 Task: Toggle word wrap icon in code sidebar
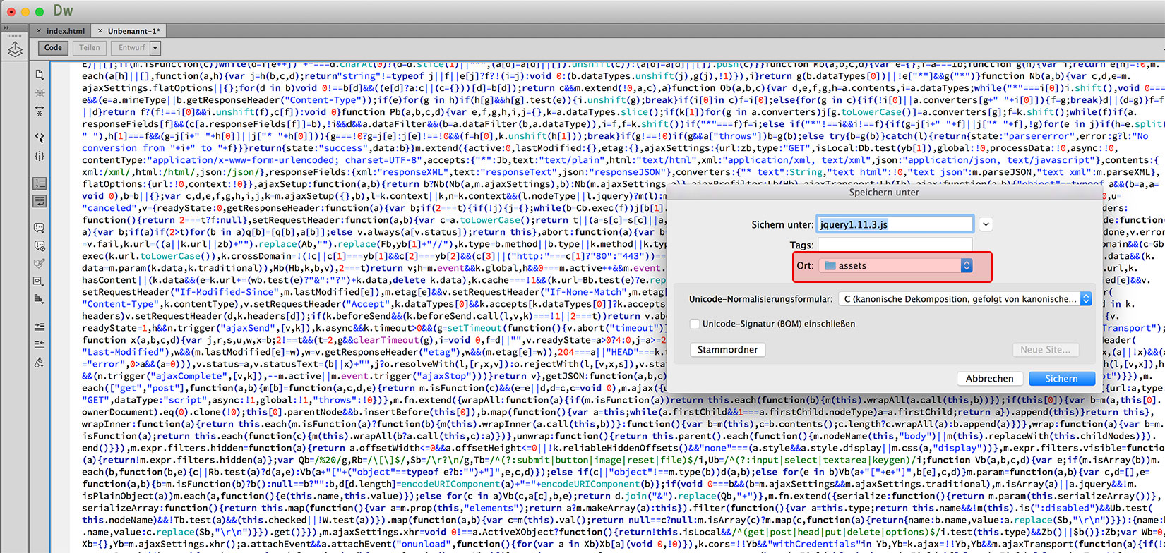click(x=40, y=202)
